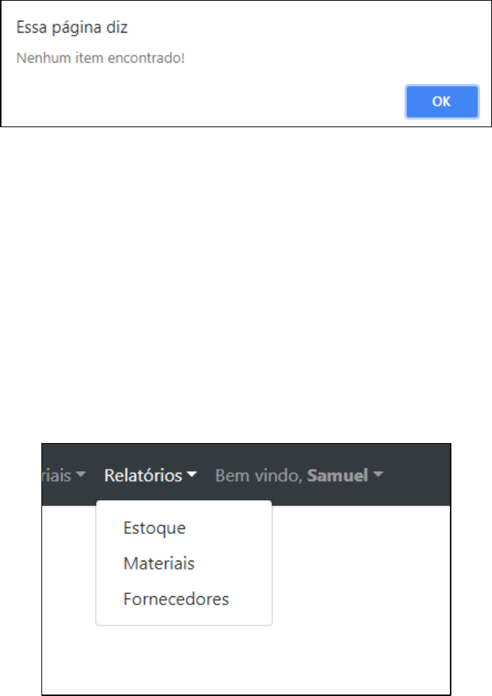Click the caret arrow next to Relatórios
This screenshot has width=492, height=696.
pyautogui.click(x=192, y=476)
